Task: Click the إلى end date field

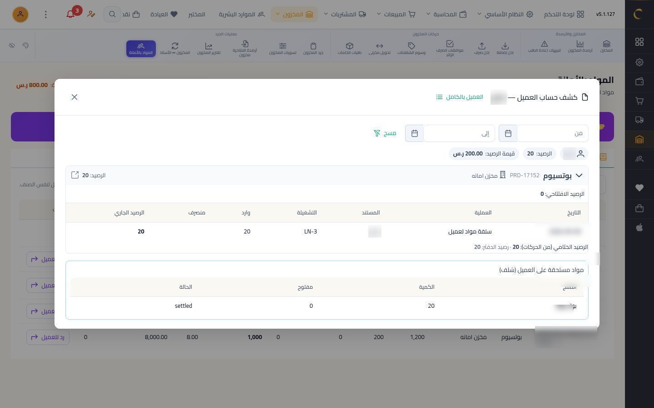Action: coord(459,133)
